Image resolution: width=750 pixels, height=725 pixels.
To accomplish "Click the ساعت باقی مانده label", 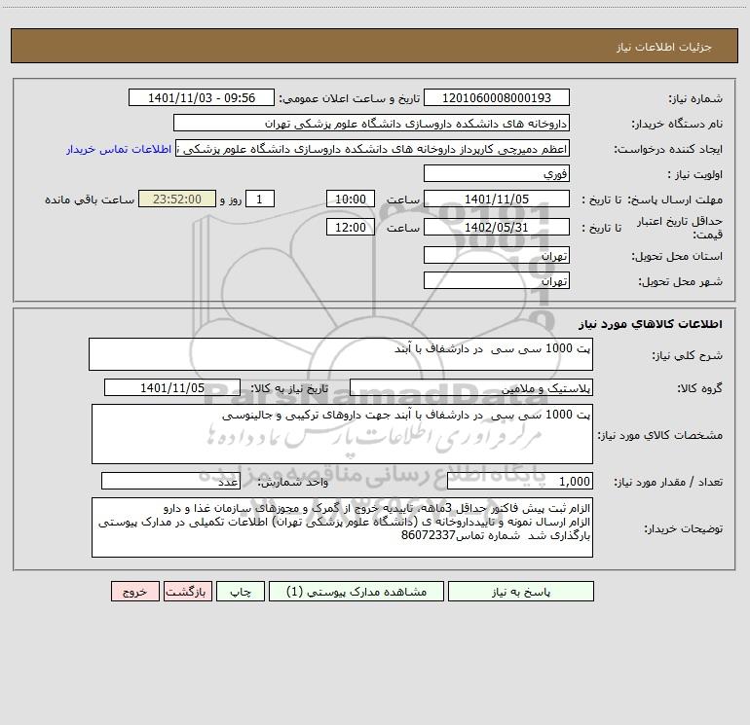I will click(90, 199).
